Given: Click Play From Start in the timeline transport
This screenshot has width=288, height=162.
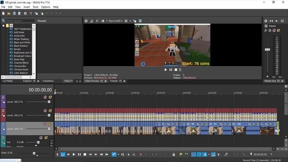Looking at the screenshot, I should point(68,154).
